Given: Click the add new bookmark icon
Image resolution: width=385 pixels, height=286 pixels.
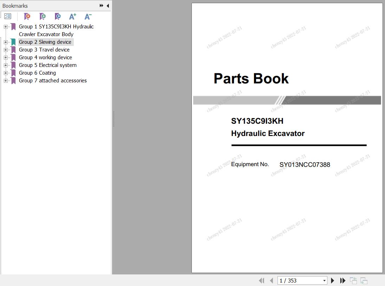Looking at the screenshot, I should pos(43,16).
